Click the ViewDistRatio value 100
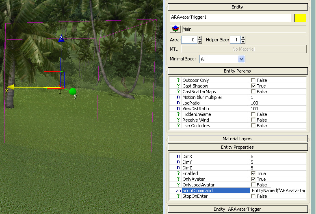Viewport: 316px width, 214px height. click(278, 109)
